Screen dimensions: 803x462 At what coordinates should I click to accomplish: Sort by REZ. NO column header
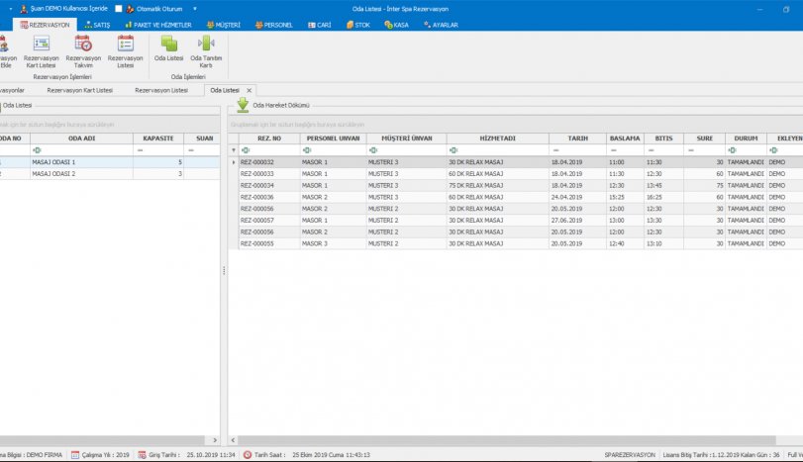[269, 139]
